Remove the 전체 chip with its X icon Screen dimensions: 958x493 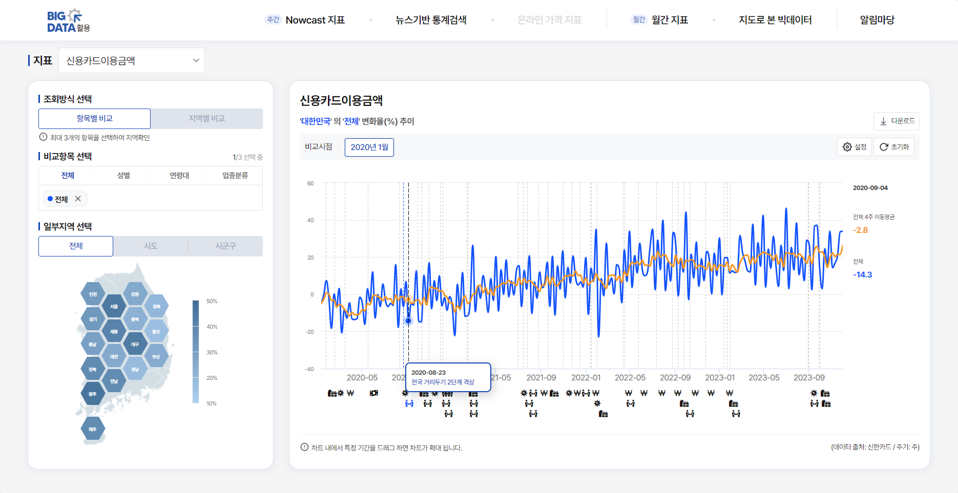(x=78, y=199)
